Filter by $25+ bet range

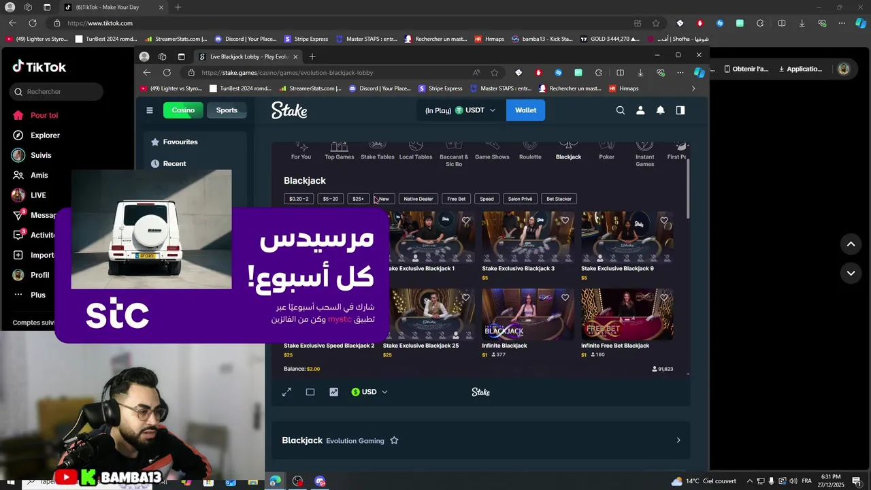click(358, 199)
